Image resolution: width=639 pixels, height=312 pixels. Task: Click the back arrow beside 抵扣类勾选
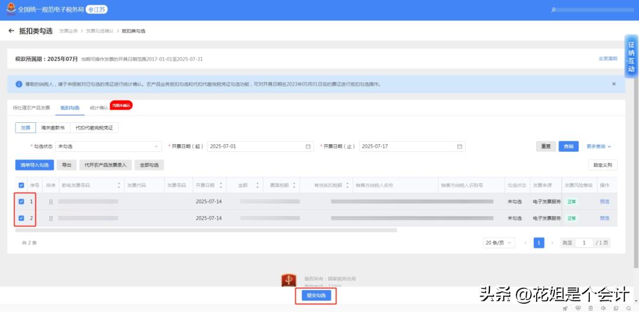click(x=11, y=31)
